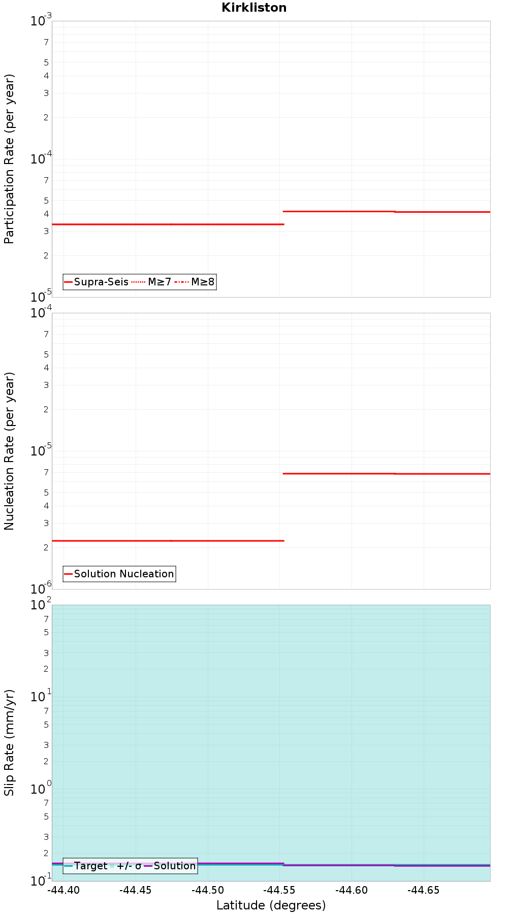Image resolution: width=508 pixels, height=914 pixels.
Task: Click the -44.65 latitude tick label
Action: (x=424, y=890)
